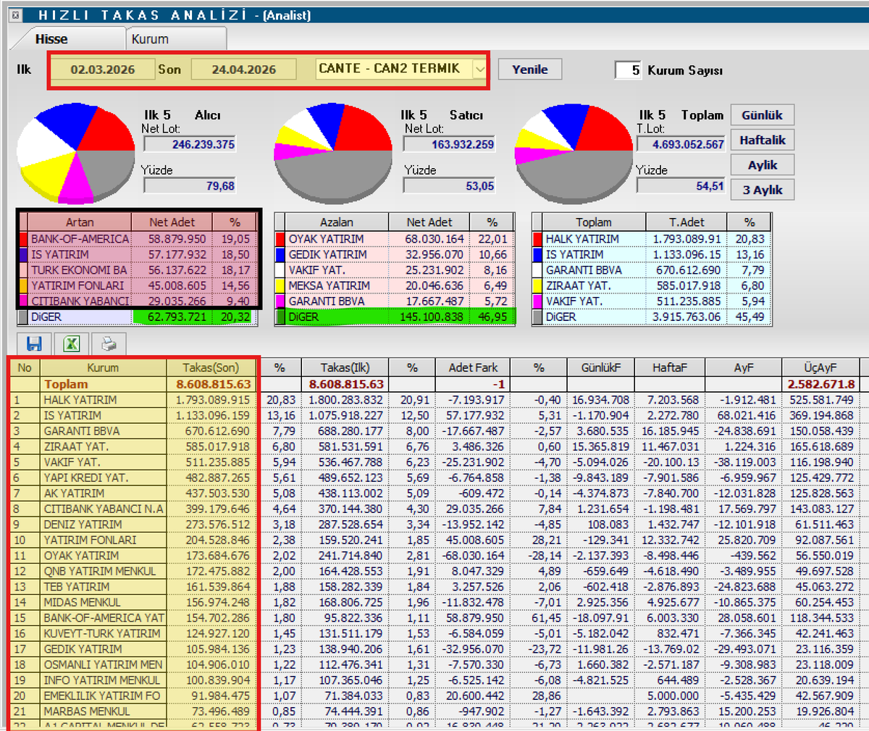This screenshot has width=869, height=731.
Task: Click ÜçAyF total cell 2.582.671.8
Action: [820, 384]
